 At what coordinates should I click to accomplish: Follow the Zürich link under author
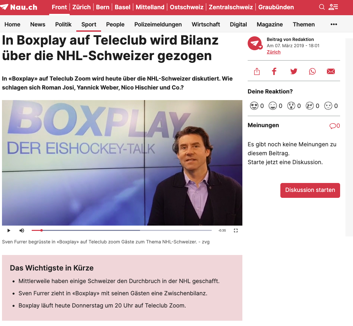[273, 52]
